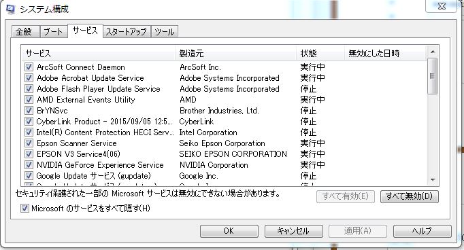Sort by 無効にした日時 column header
464x250 pixels.
tap(385, 54)
